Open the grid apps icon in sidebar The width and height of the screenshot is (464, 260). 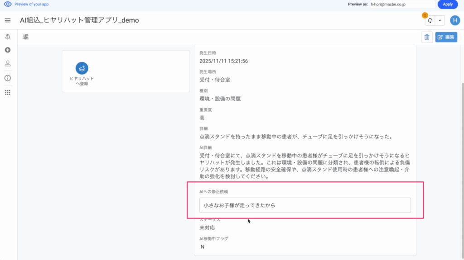point(7,92)
